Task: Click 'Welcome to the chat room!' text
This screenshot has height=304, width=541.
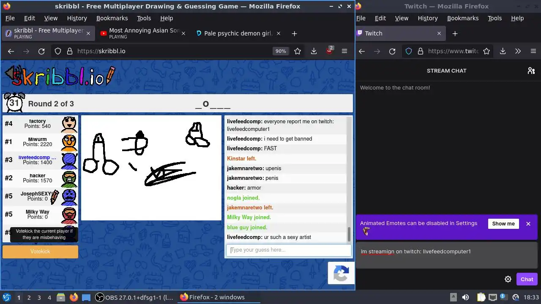Action: click(x=395, y=88)
